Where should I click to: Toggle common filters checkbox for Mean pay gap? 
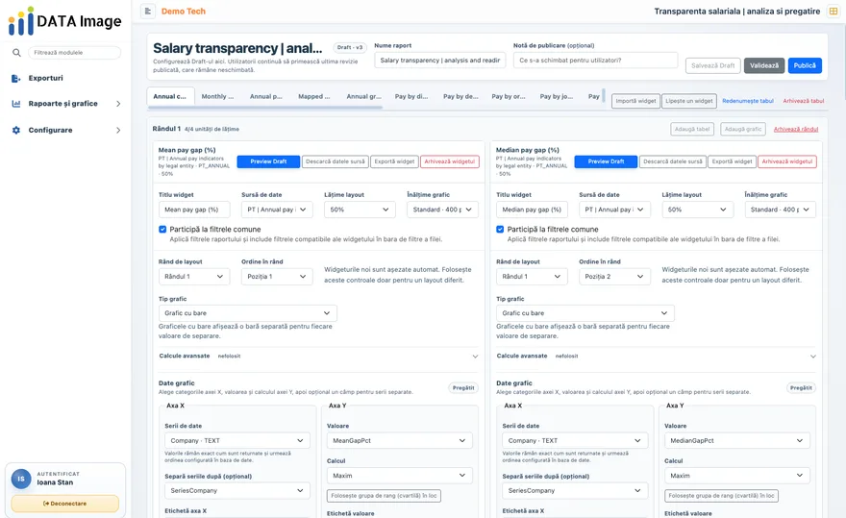(x=162, y=230)
